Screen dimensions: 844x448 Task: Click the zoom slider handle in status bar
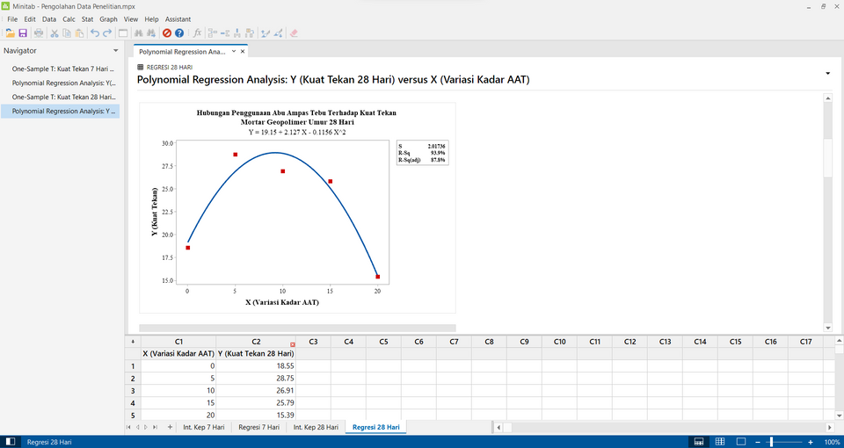coord(771,442)
